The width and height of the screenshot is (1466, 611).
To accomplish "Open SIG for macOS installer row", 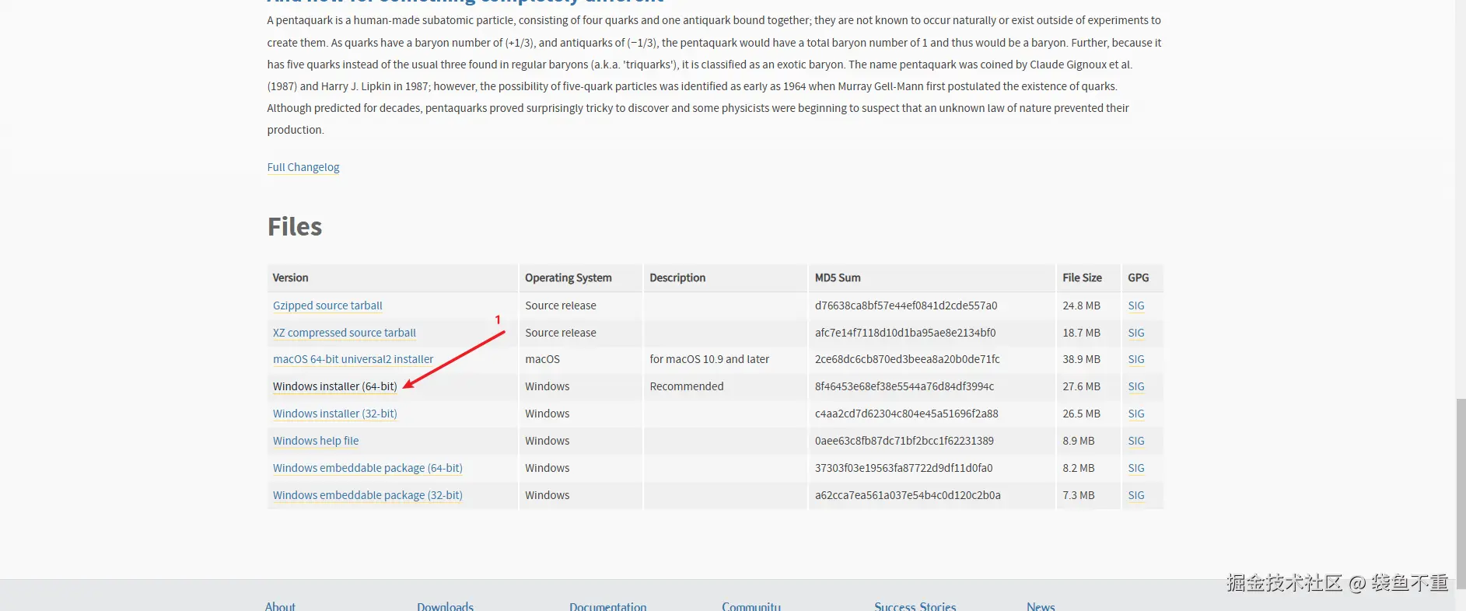I will point(1136,359).
